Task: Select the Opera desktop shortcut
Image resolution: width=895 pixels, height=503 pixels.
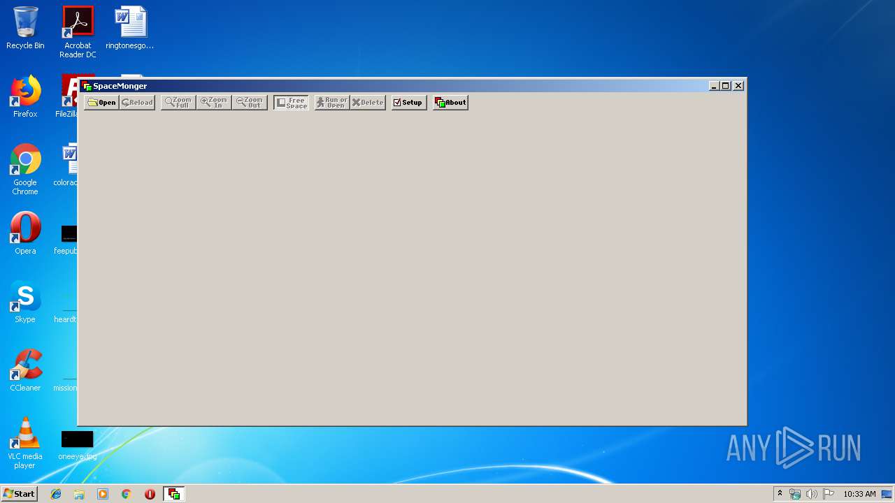Action: 25,233
